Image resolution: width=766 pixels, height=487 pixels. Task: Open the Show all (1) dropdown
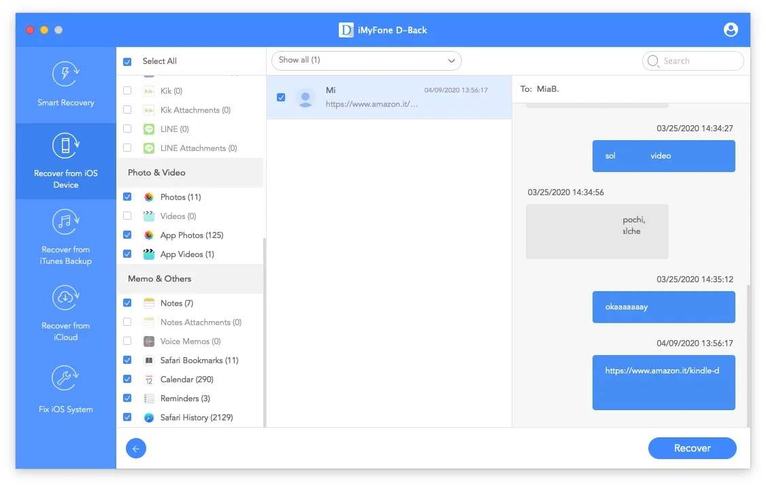coord(365,61)
